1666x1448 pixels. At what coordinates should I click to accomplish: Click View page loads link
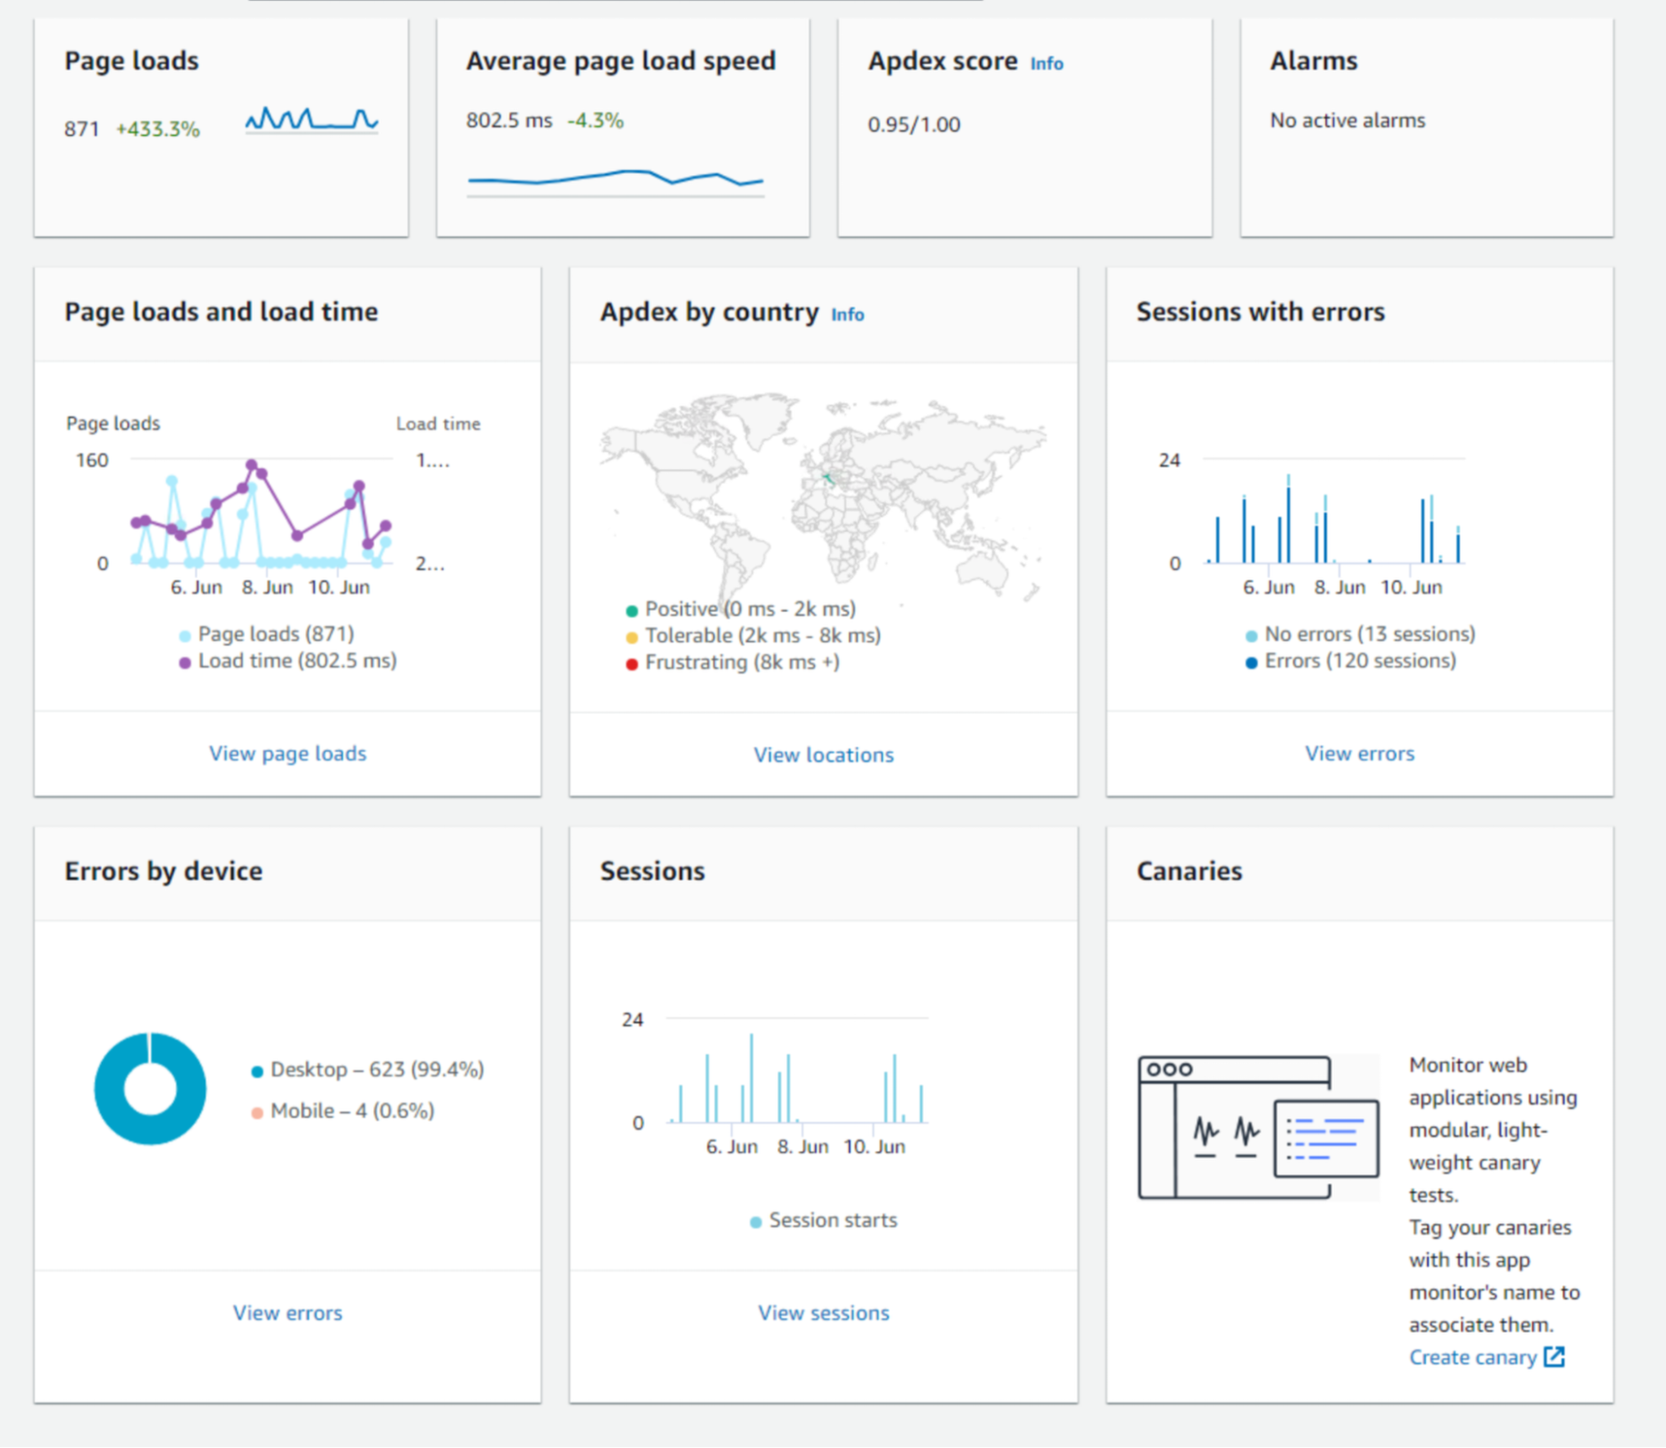[x=288, y=754]
